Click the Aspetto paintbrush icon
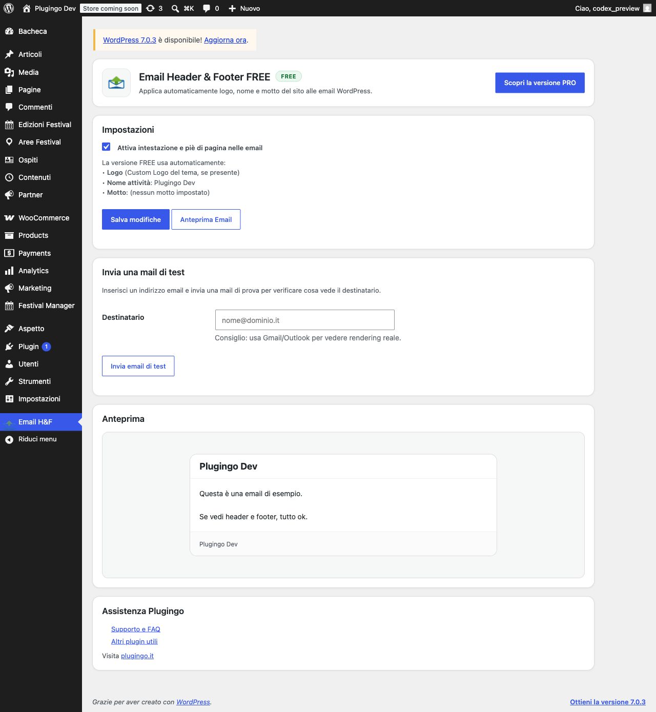This screenshot has width=656, height=712. tap(9, 329)
